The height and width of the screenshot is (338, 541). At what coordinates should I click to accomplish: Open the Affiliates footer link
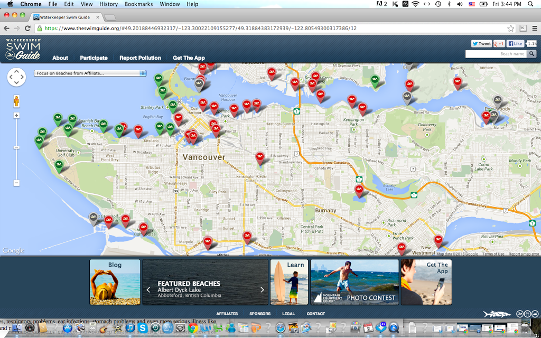[x=227, y=314]
